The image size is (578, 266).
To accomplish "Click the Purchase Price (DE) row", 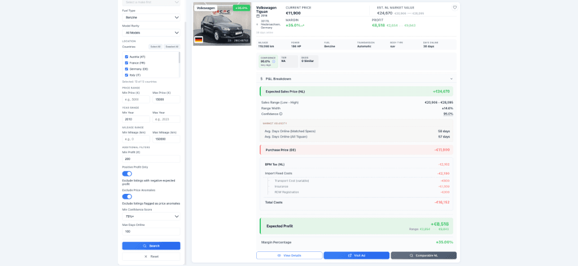I will coord(357,150).
